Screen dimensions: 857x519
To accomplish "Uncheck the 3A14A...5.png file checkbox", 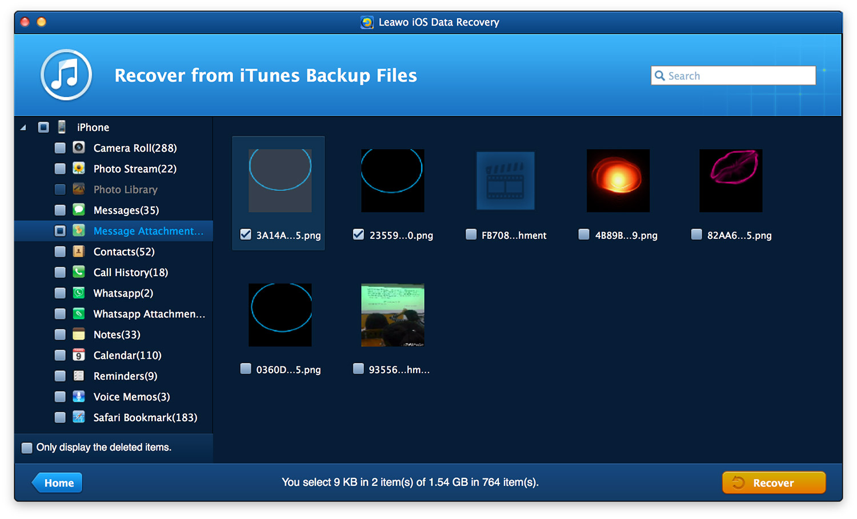I will pyautogui.click(x=246, y=234).
